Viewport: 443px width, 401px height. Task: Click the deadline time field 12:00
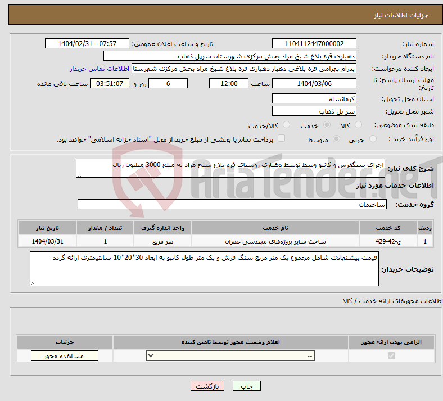[229, 84]
